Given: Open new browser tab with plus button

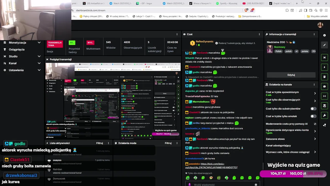Looking at the screenshot, I should [297, 3].
